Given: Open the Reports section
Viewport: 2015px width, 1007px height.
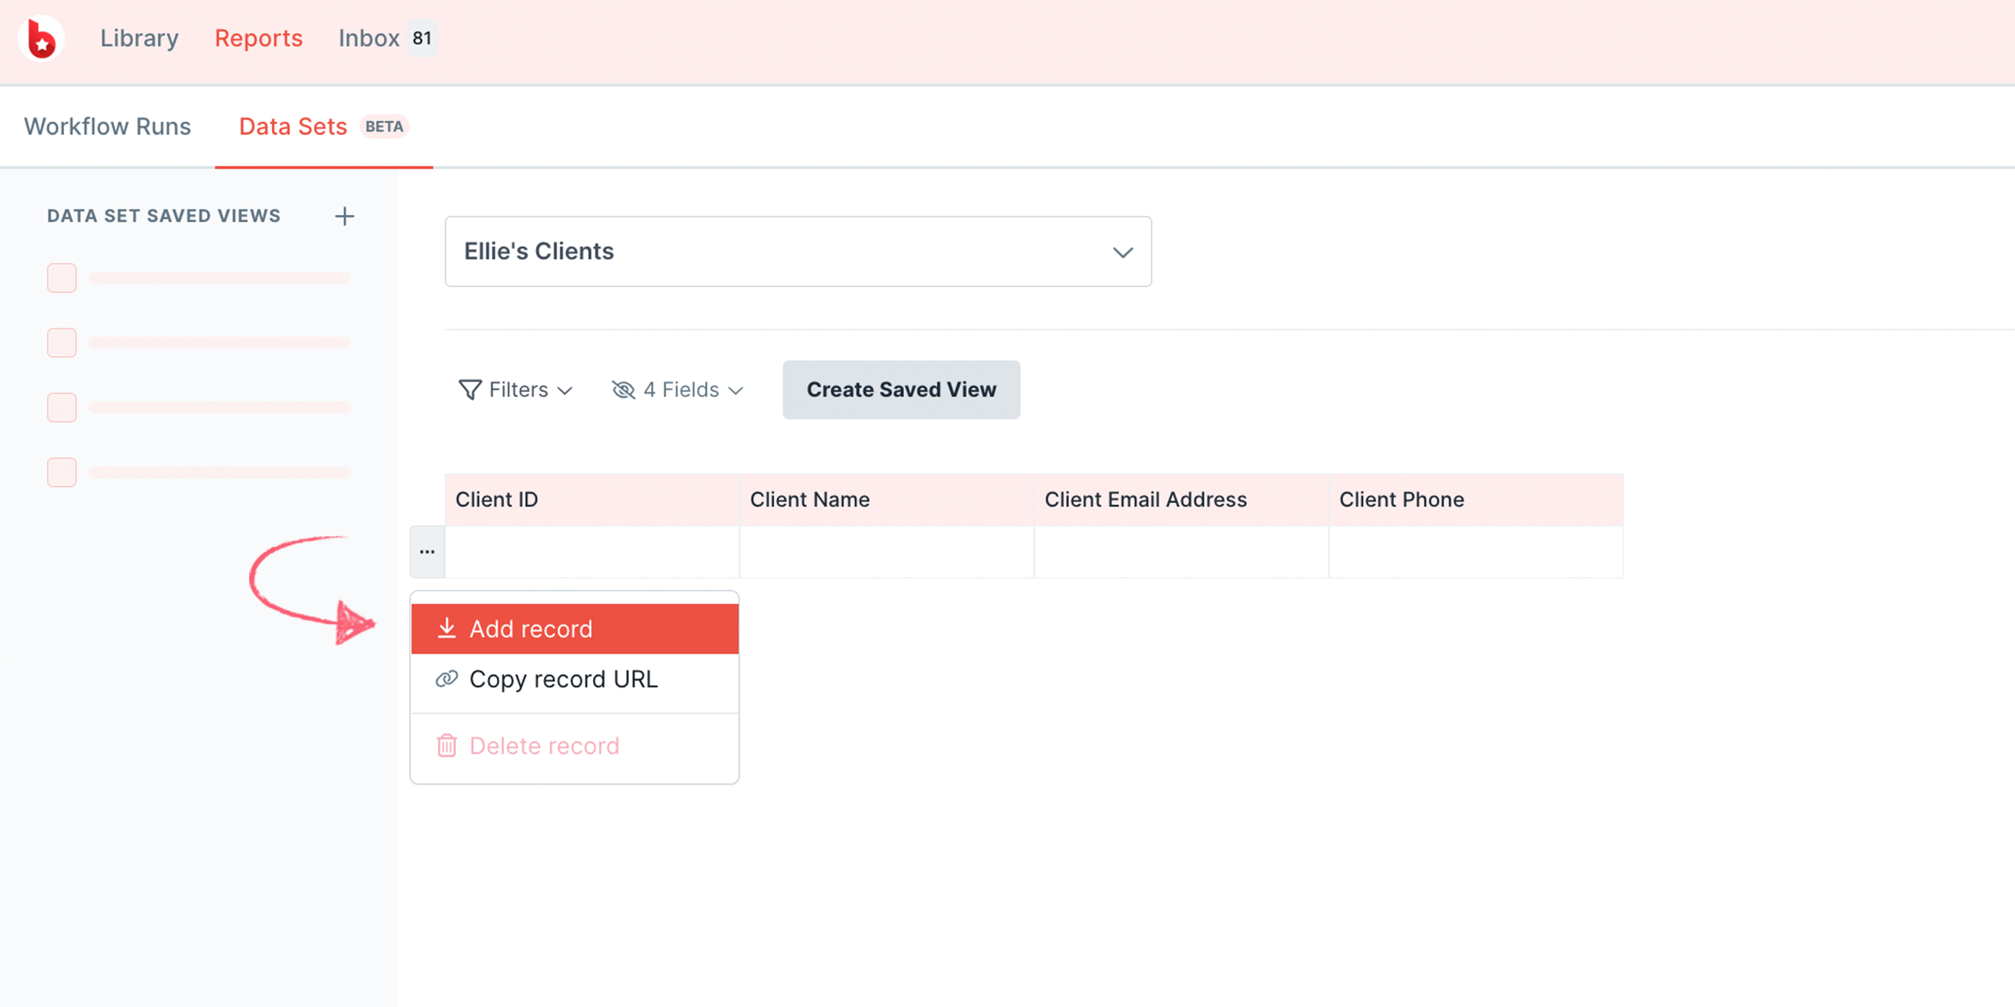Looking at the screenshot, I should click(258, 38).
